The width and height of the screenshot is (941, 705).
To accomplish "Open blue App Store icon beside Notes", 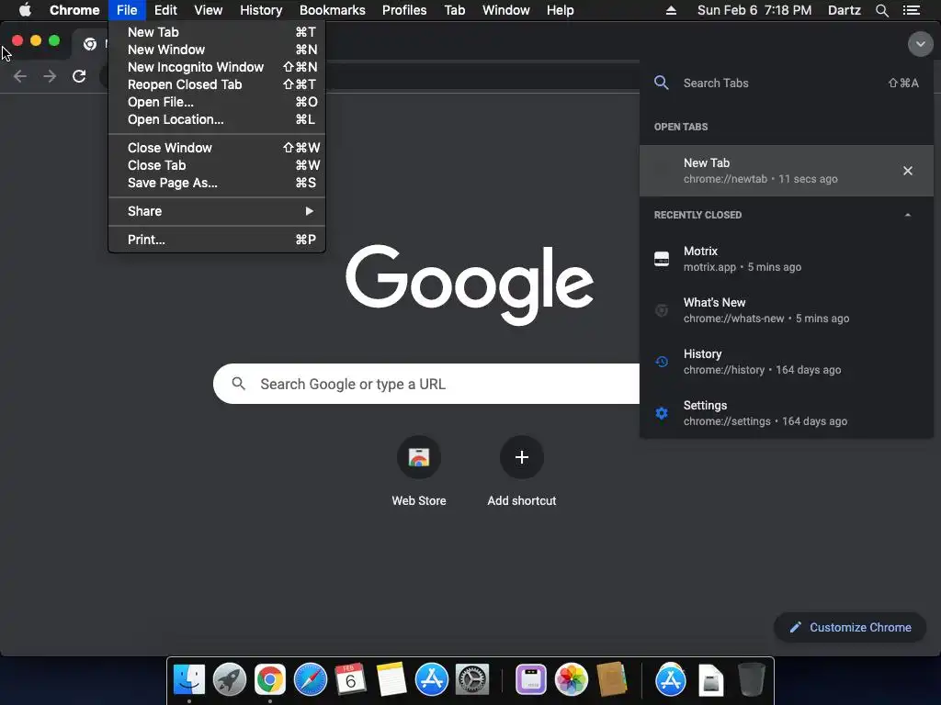I will click(432, 680).
